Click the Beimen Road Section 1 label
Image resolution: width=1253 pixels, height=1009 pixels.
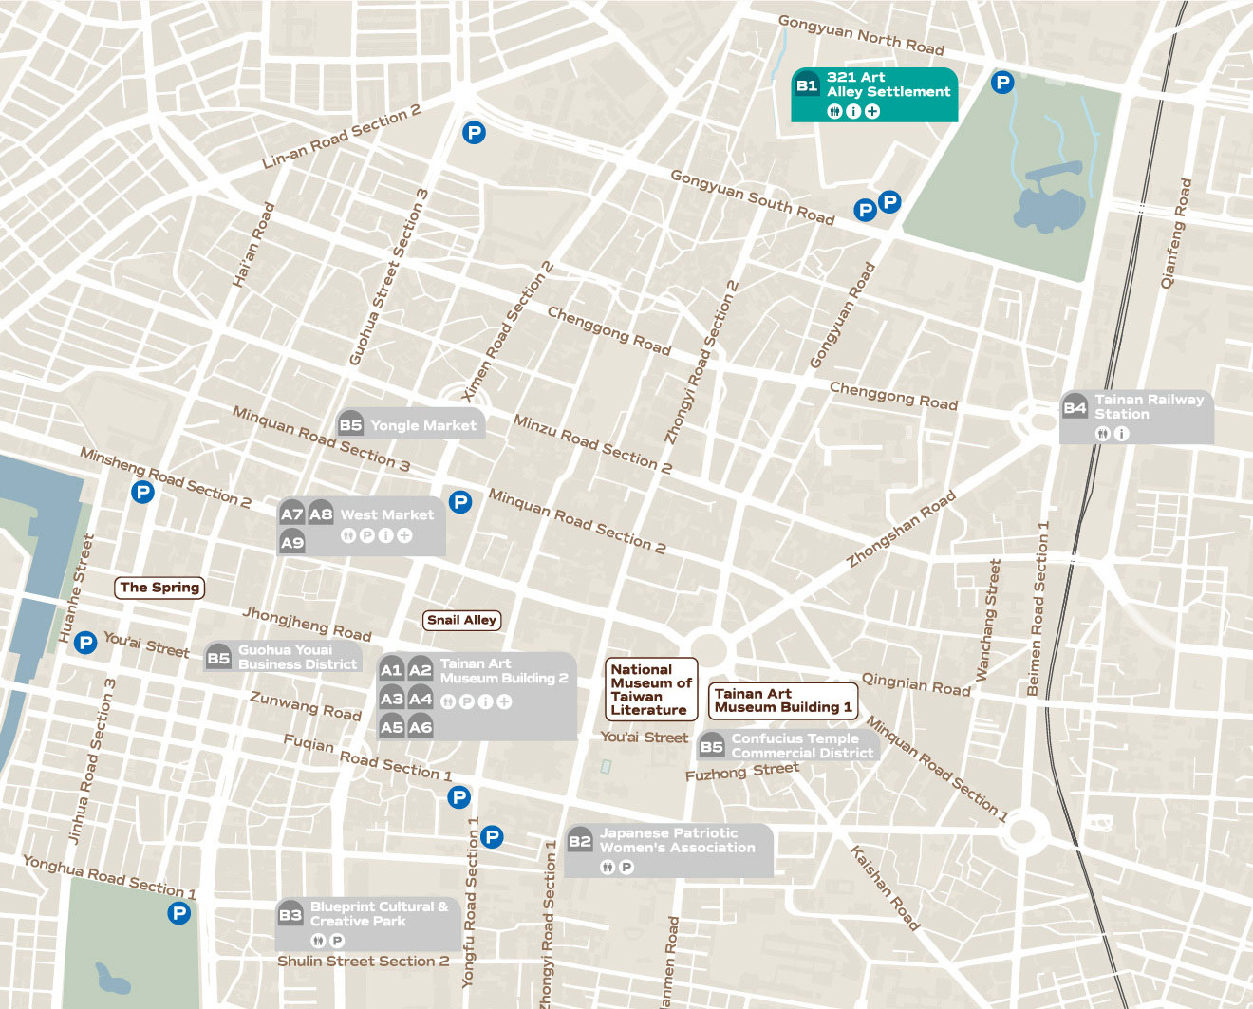[1038, 608]
